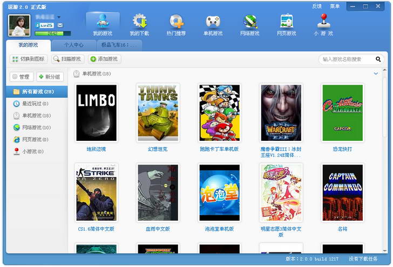This screenshot has height=267, width=393.
Task: Open the LIMBO game thumbnail
Action: tap(97, 113)
